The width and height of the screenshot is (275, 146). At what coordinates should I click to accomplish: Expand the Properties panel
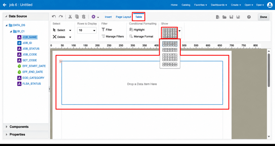(6, 134)
